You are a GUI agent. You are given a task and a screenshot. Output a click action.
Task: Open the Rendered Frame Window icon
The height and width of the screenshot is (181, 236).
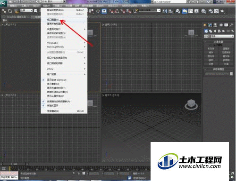[217, 11]
